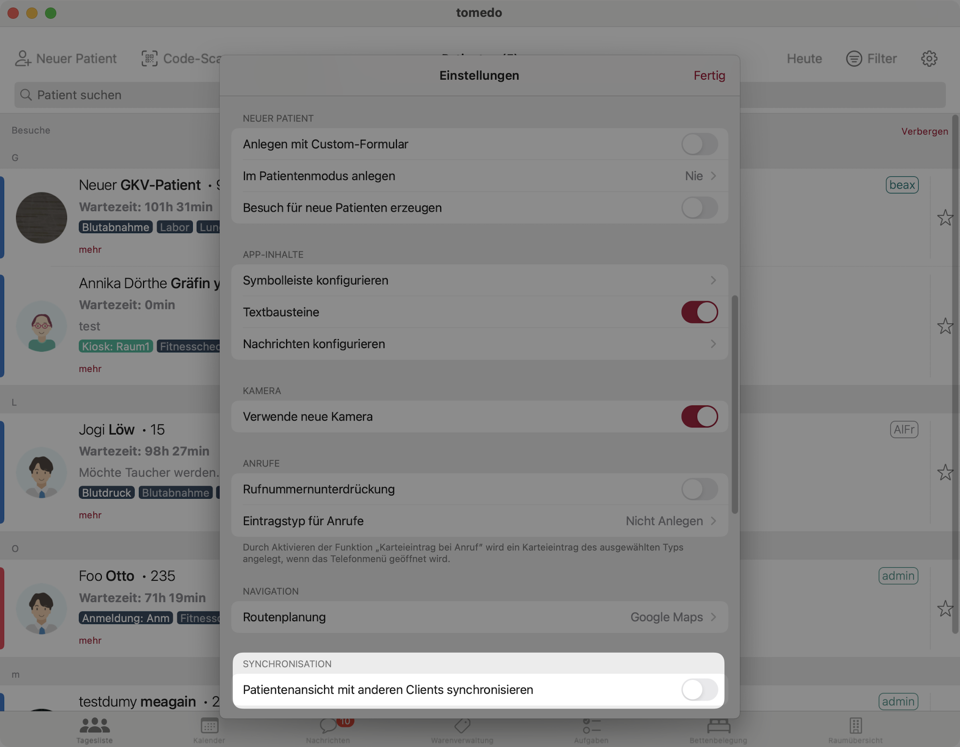960x747 pixels.
Task: Click Neuer GKV-Patient avatar photo
Action: click(x=42, y=218)
